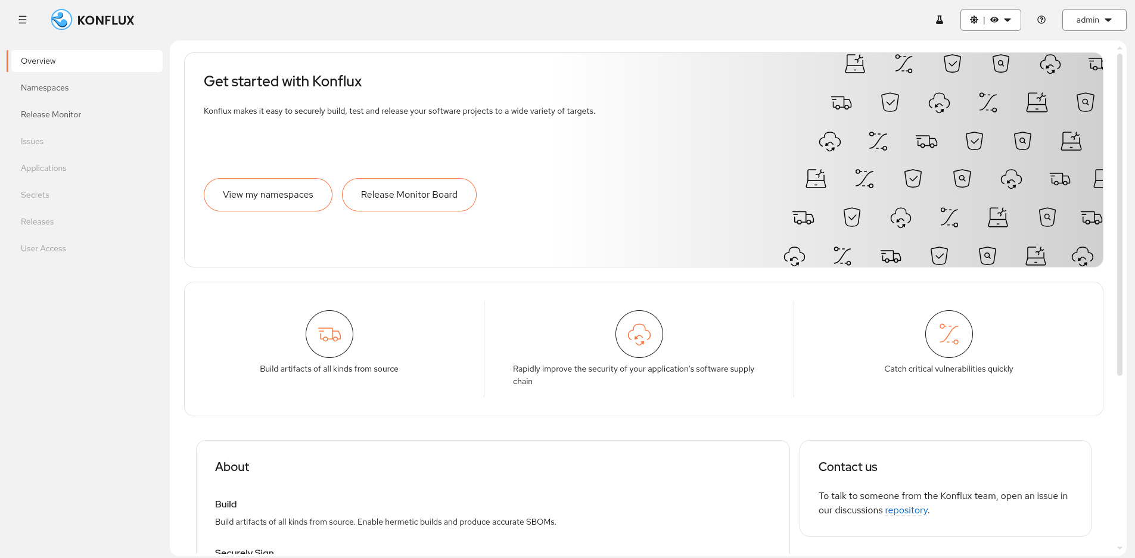This screenshot has height=558, width=1135.
Task: Follow the repository link in Contact us
Action: tap(906, 510)
